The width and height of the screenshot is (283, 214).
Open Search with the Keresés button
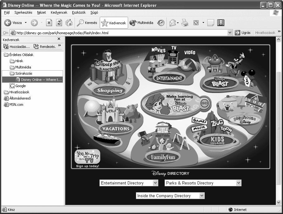tap(87, 23)
